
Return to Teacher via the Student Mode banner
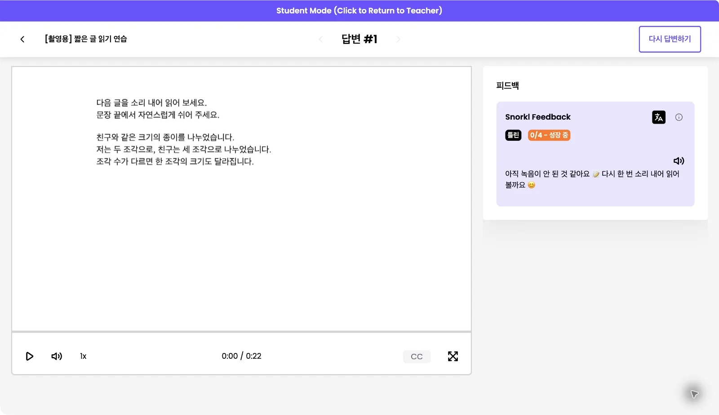click(x=359, y=11)
